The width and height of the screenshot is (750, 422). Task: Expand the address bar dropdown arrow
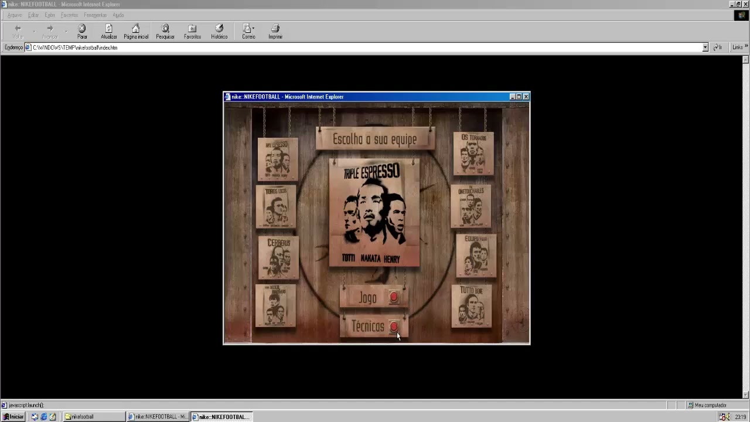(x=705, y=47)
